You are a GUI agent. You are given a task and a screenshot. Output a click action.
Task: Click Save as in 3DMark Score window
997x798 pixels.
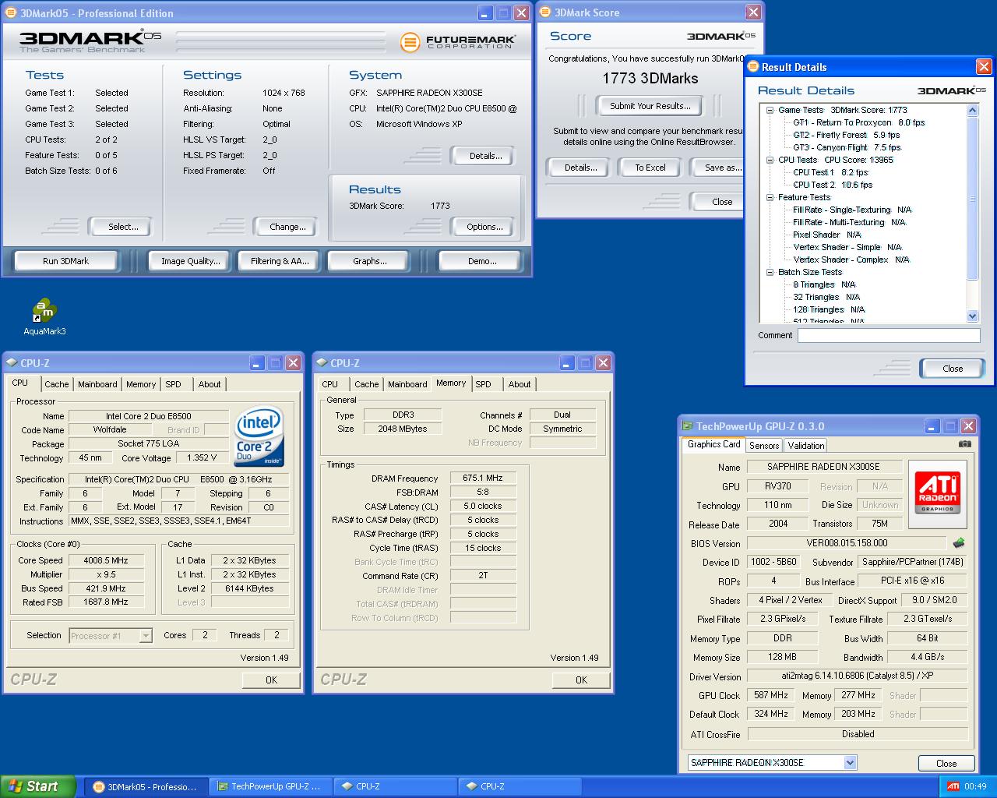(x=717, y=168)
